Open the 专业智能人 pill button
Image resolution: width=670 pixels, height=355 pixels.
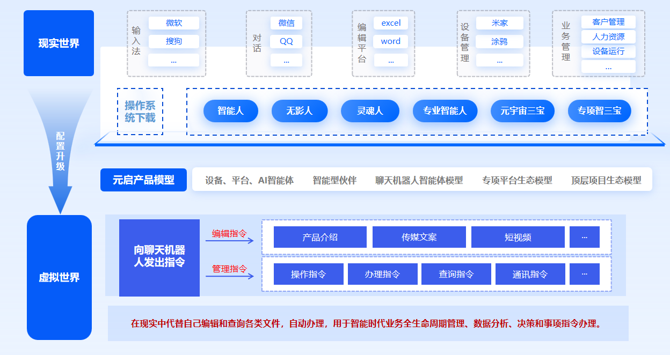pos(445,111)
